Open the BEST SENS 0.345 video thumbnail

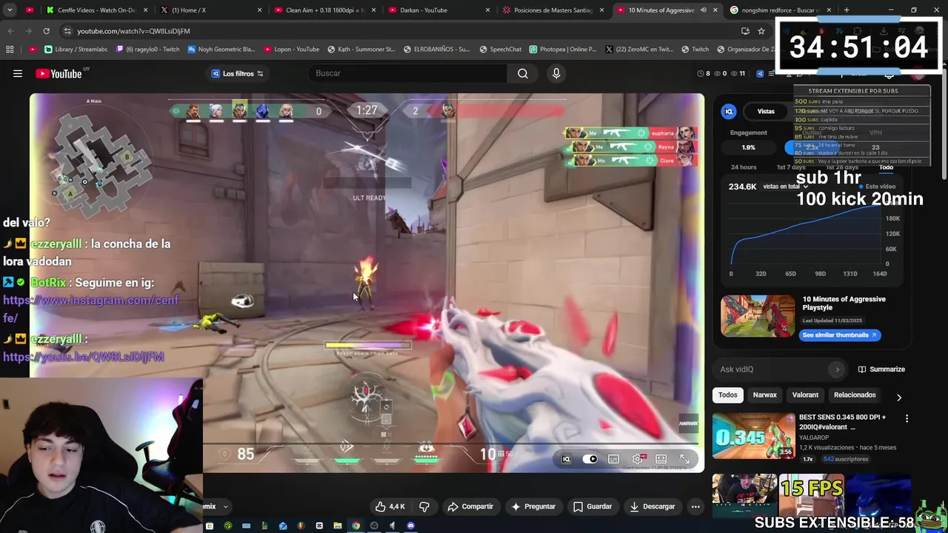753,436
